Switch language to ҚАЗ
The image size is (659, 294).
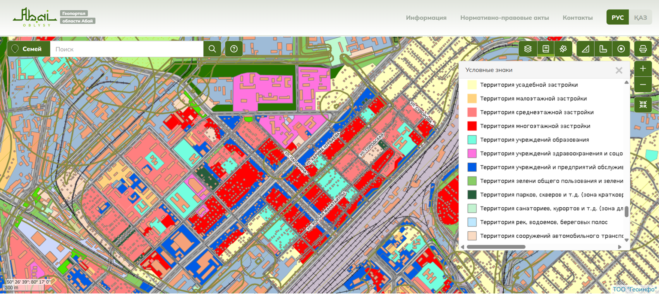pos(640,18)
